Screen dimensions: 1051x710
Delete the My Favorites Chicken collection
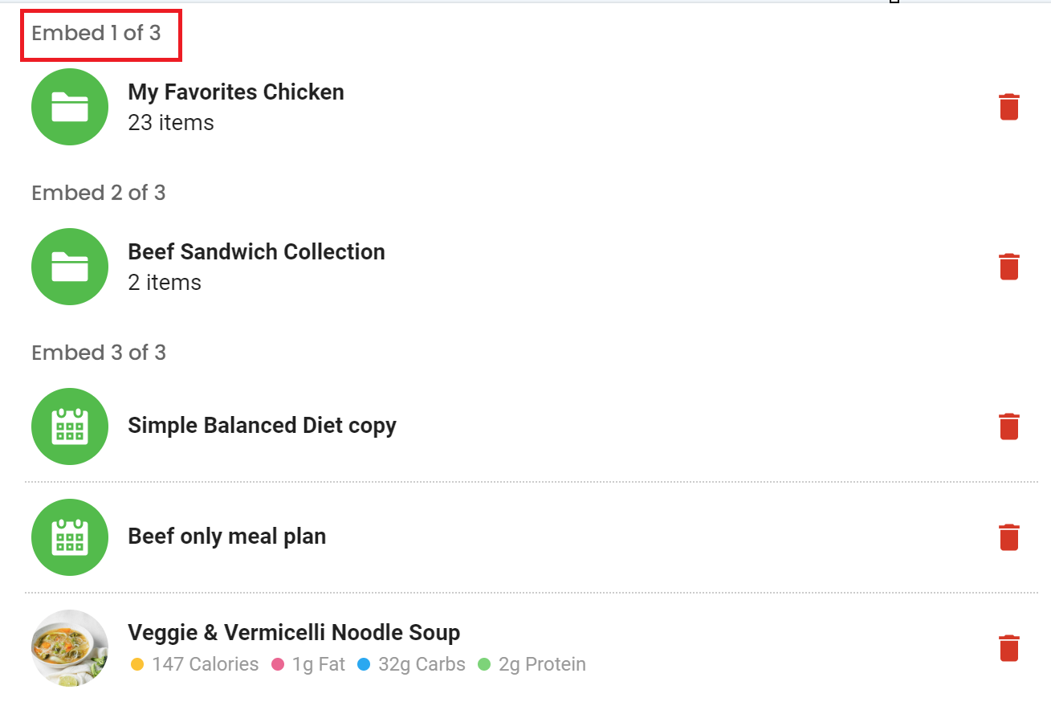point(1009,107)
